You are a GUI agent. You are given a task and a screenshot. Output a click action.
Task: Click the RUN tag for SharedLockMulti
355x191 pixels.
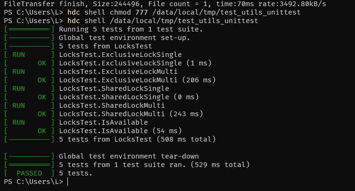(18, 105)
